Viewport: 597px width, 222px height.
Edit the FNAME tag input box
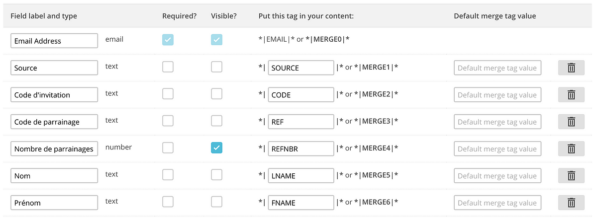click(301, 203)
